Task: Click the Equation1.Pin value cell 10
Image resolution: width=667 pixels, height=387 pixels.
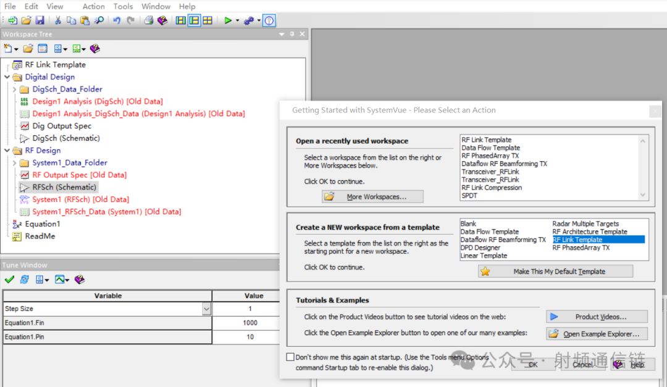Action: [250, 337]
